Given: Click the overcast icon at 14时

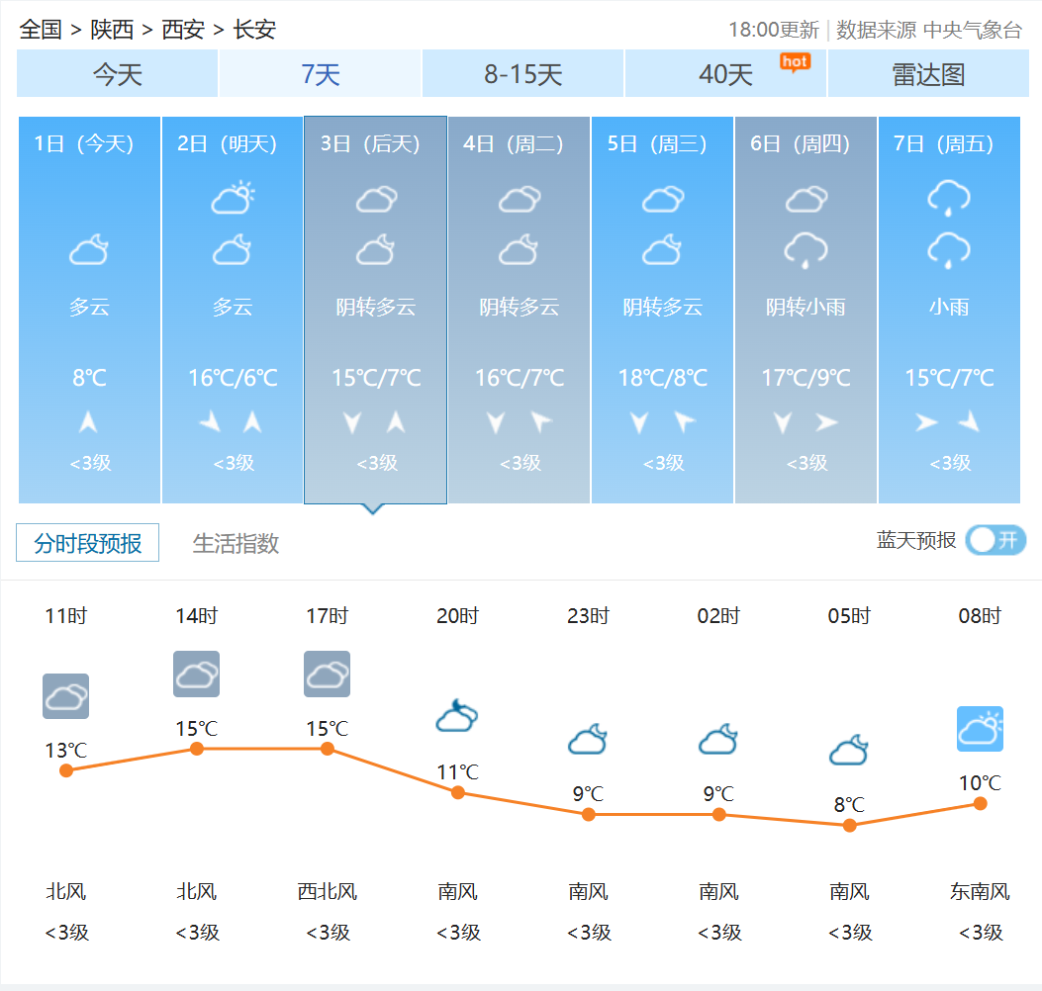Looking at the screenshot, I should (x=196, y=675).
